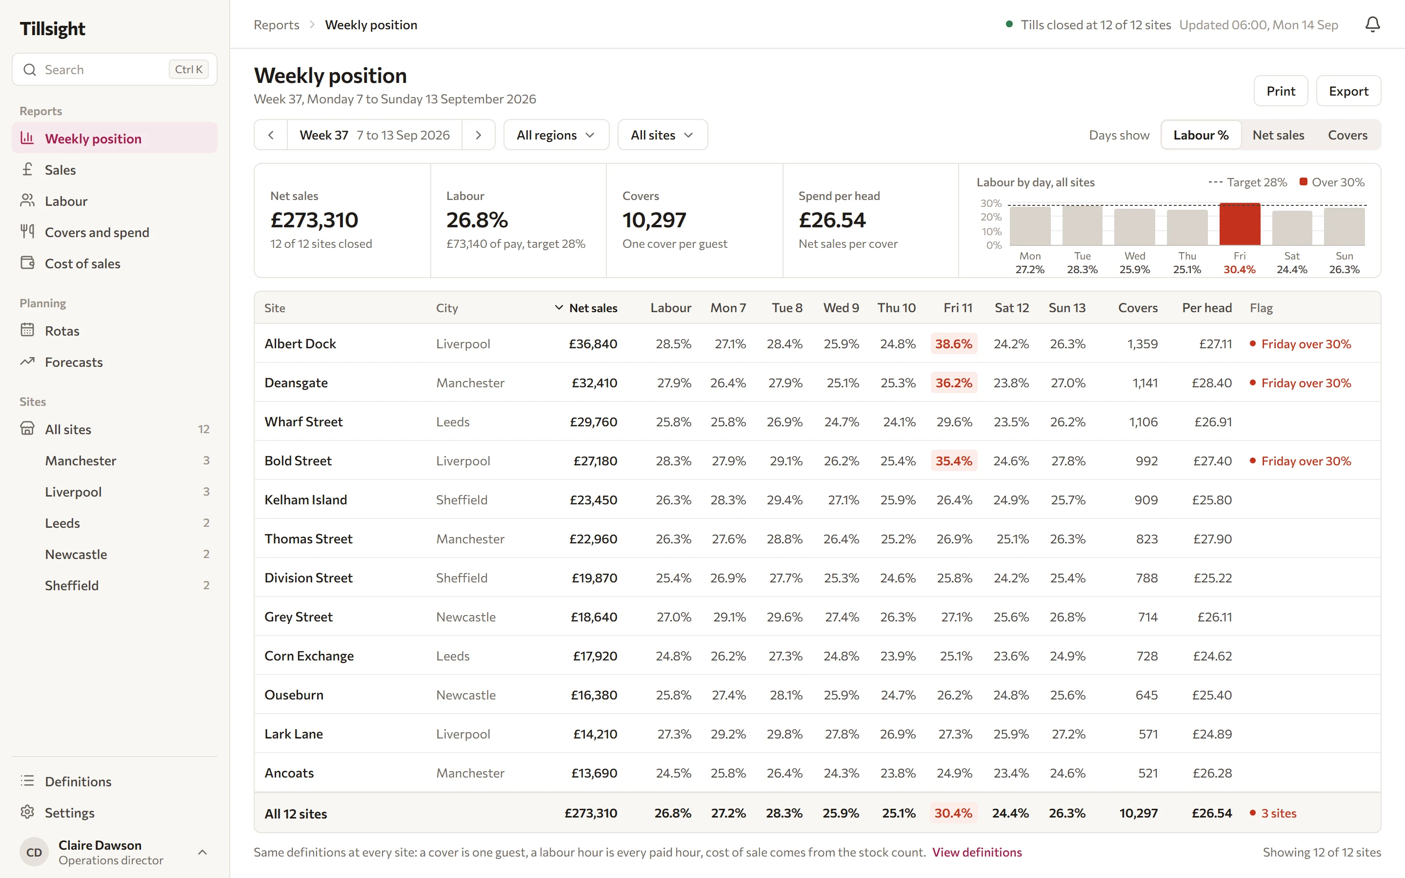The height and width of the screenshot is (878, 1405).
Task: Click Deansgate's 36.2% Friday cell
Action: pos(953,383)
